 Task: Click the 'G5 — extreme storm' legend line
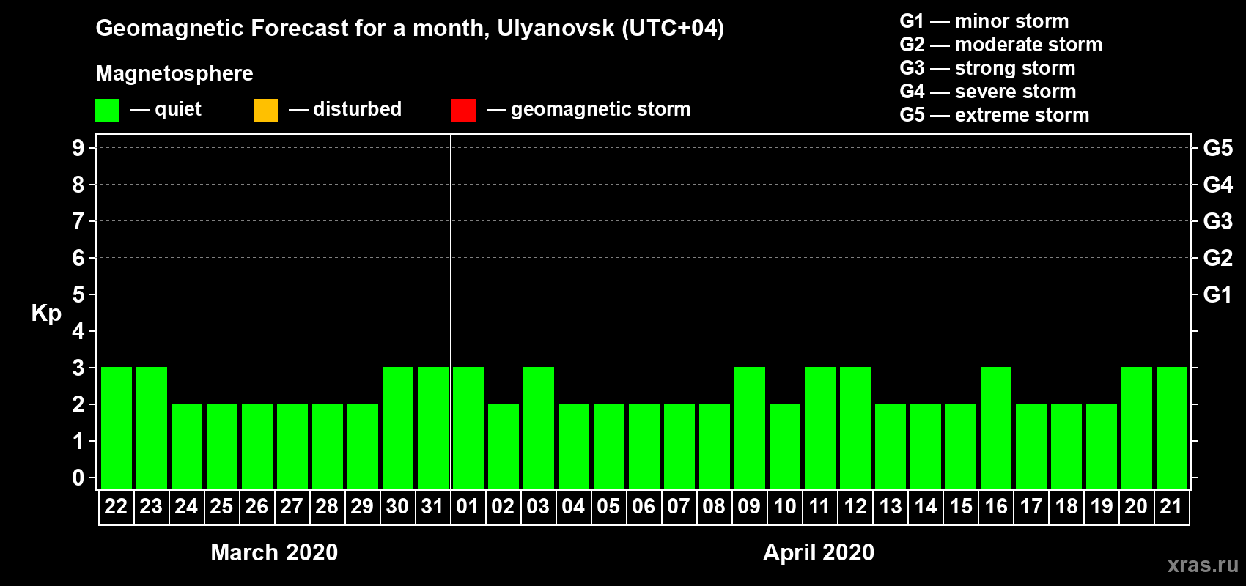point(995,115)
